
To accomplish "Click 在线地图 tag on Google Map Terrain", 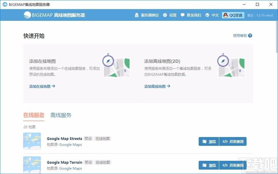I will [103, 162].
